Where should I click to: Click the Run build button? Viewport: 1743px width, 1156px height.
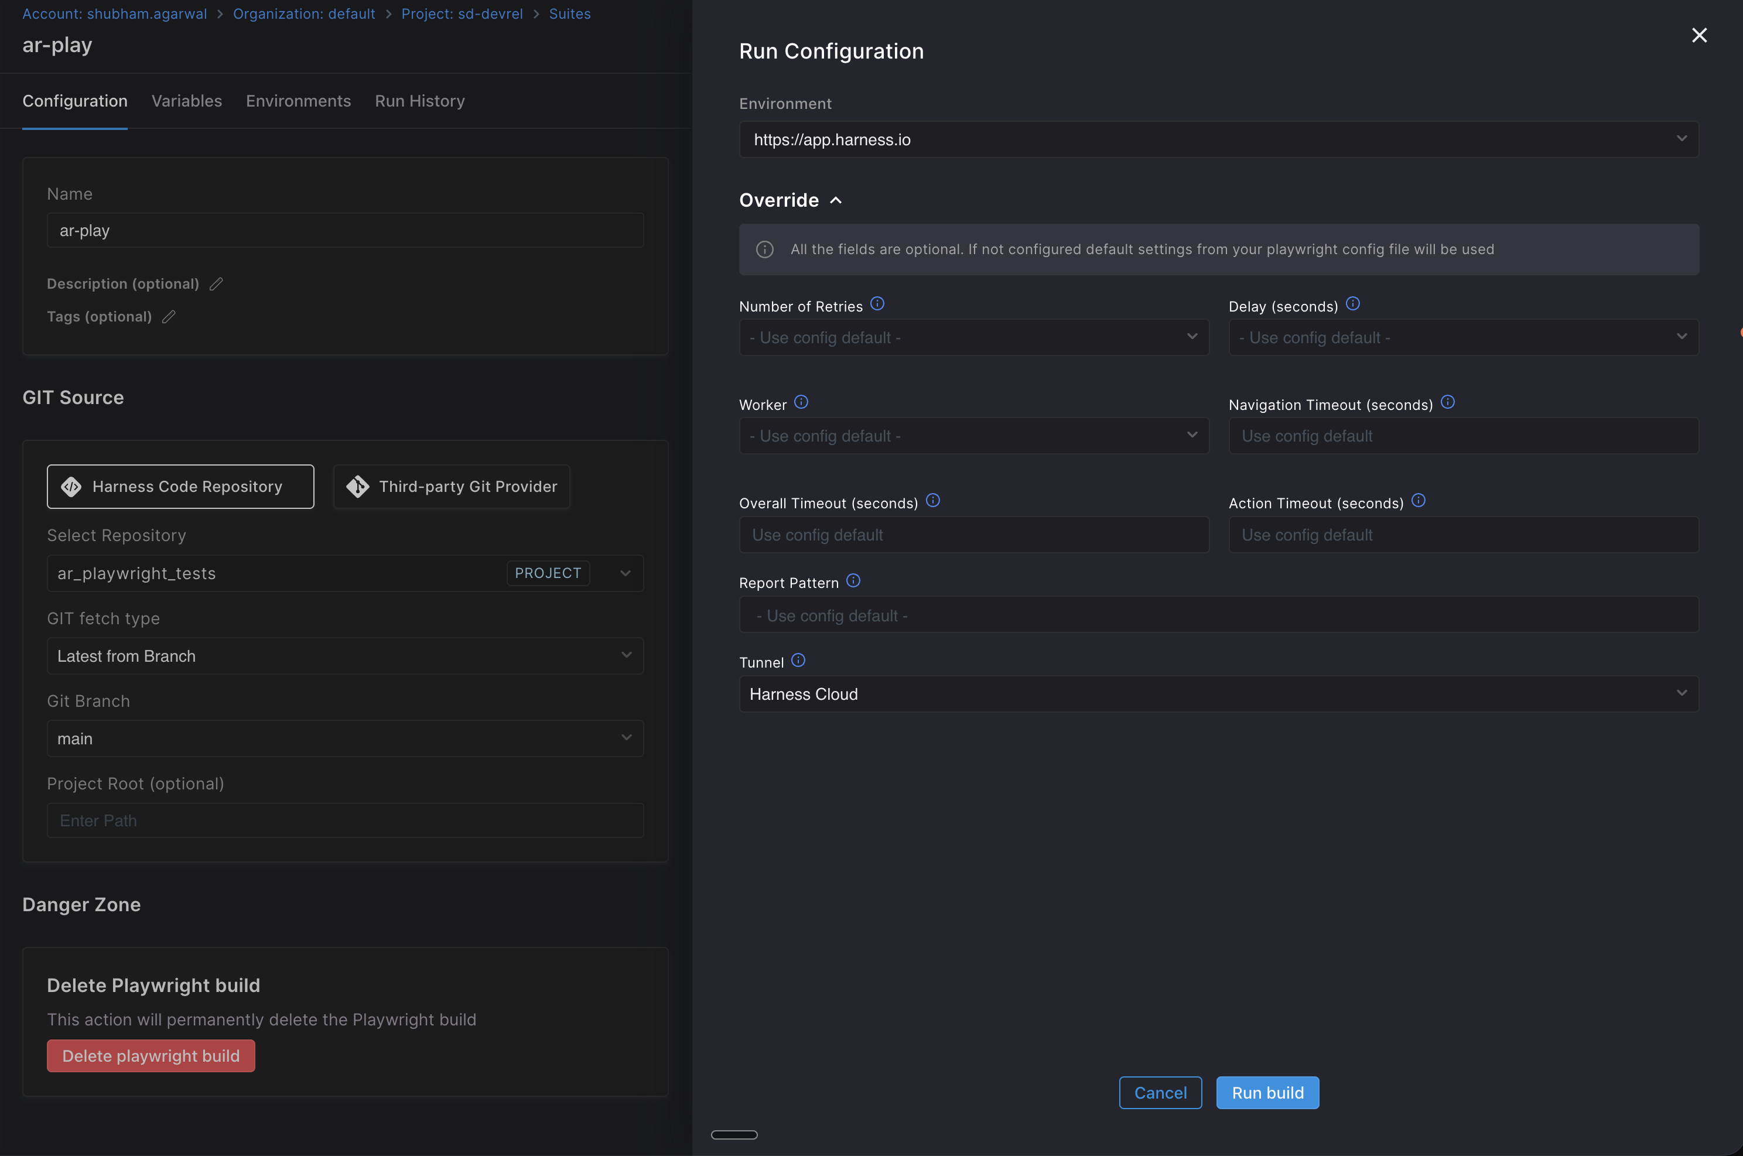coord(1267,1093)
